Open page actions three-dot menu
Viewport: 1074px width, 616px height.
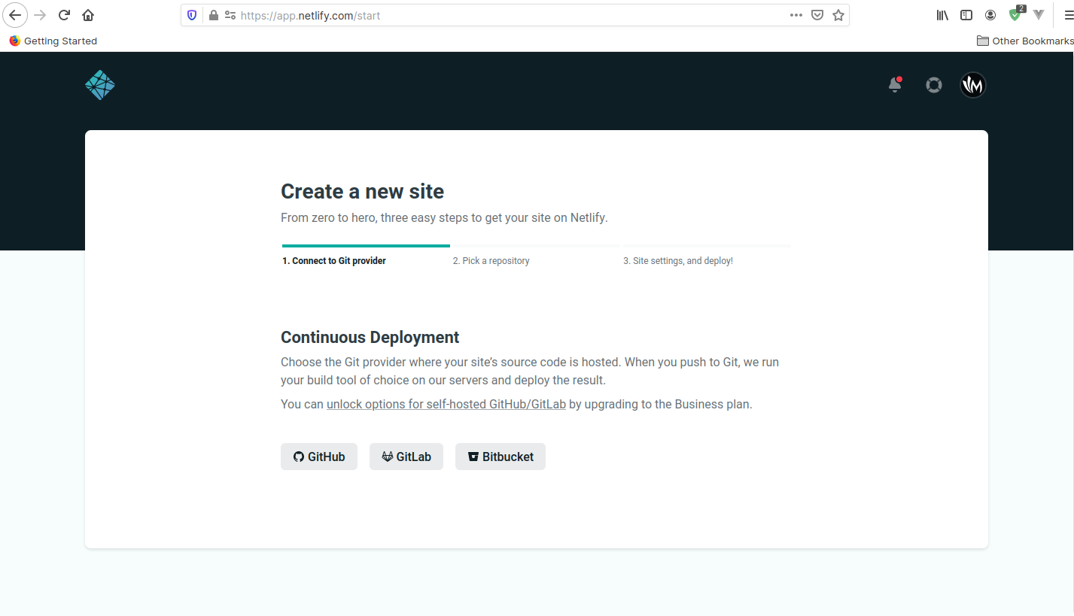(x=796, y=15)
